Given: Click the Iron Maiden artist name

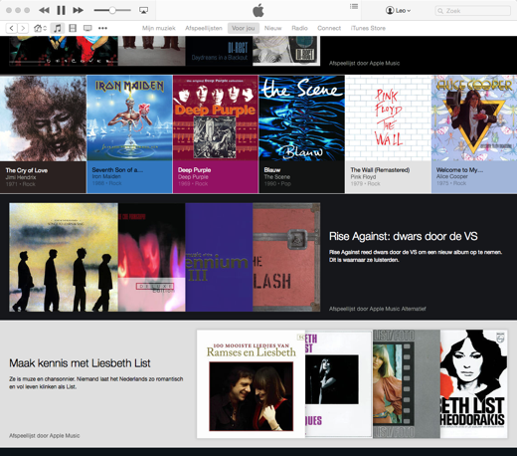Looking at the screenshot, I should point(106,176).
